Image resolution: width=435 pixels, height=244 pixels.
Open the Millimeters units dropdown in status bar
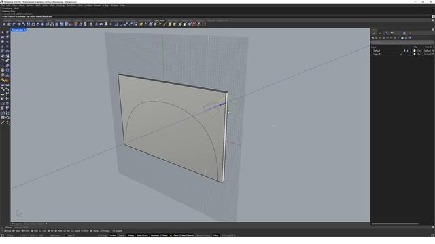(54, 235)
